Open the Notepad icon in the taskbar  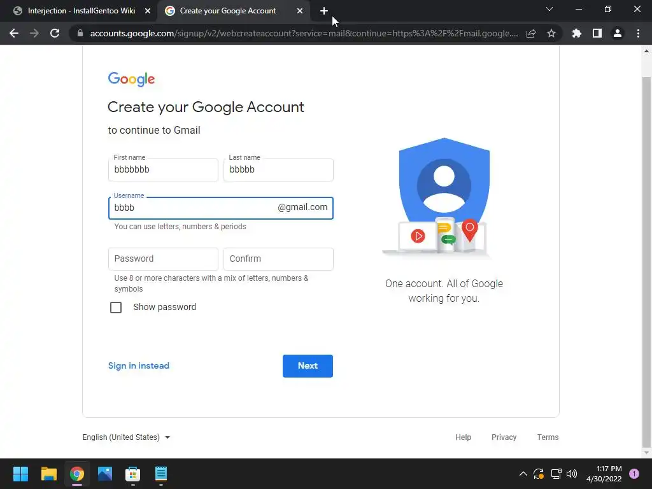pyautogui.click(x=161, y=474)
